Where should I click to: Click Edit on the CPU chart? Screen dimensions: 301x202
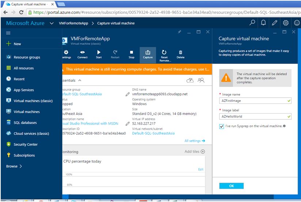coord(201,169)
